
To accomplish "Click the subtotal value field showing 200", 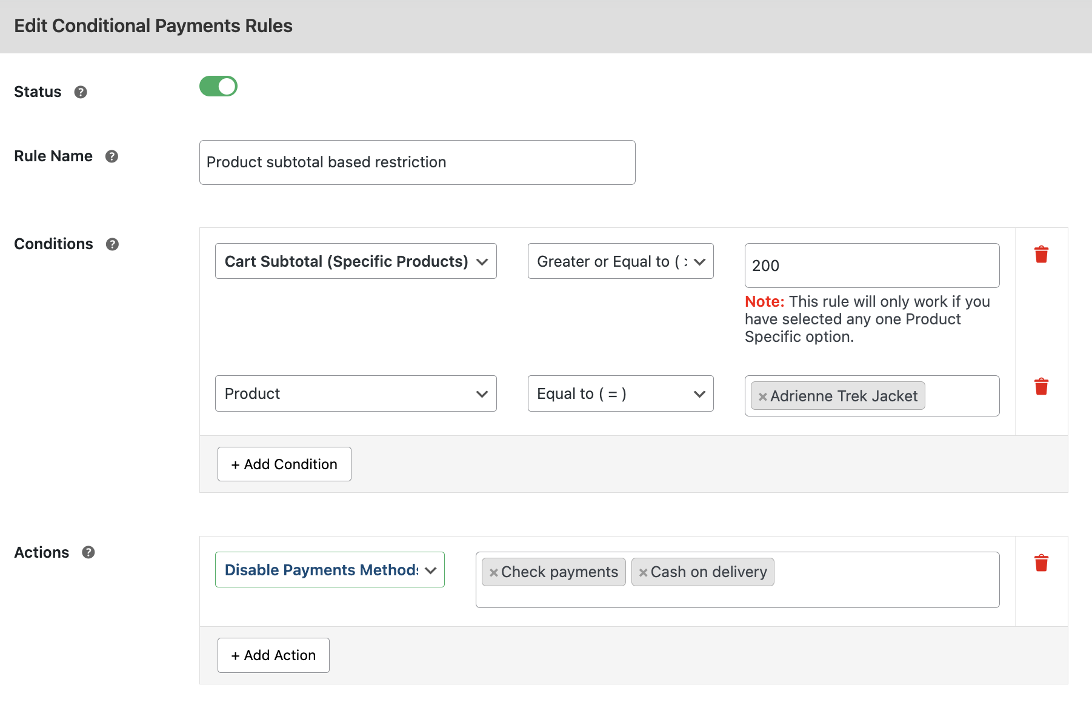I will click(871, 266).
